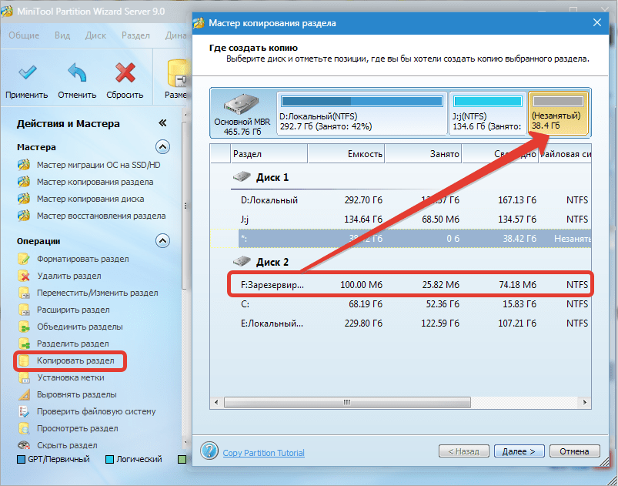
Task: Select Разделить раздел operation
Action: click(73, 344)
